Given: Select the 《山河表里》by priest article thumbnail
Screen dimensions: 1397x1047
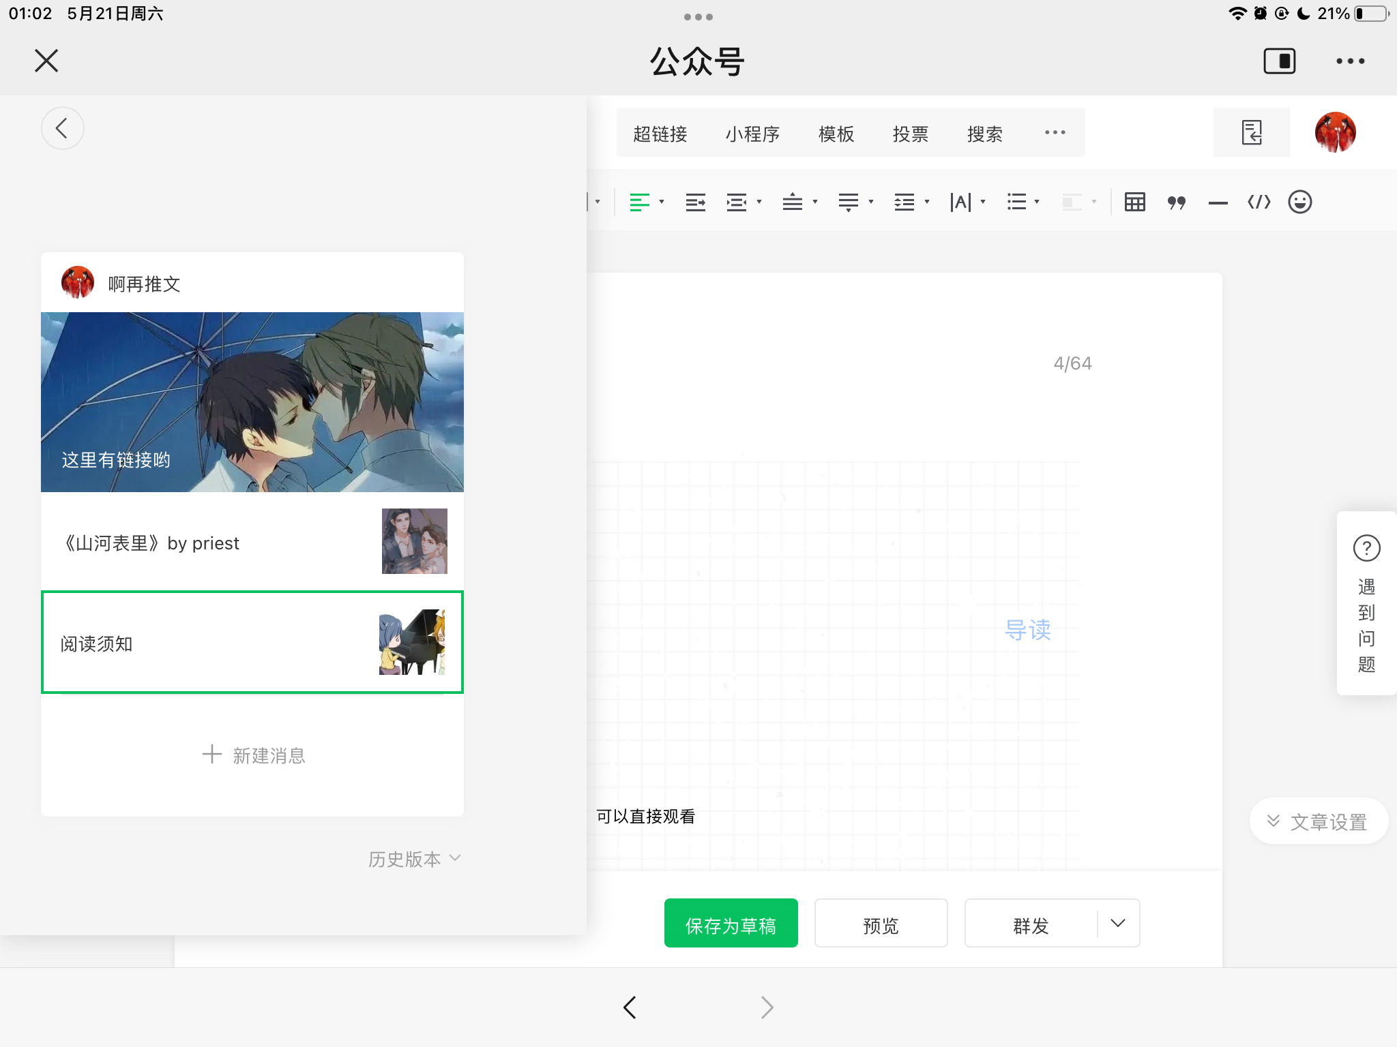Looking at the screenshot, I should (415, 541).
